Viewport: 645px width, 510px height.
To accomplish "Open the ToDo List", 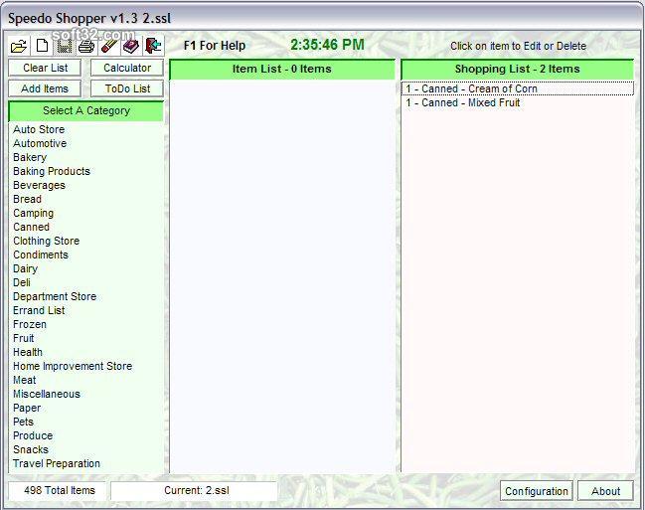I will [x=127, y=88].
